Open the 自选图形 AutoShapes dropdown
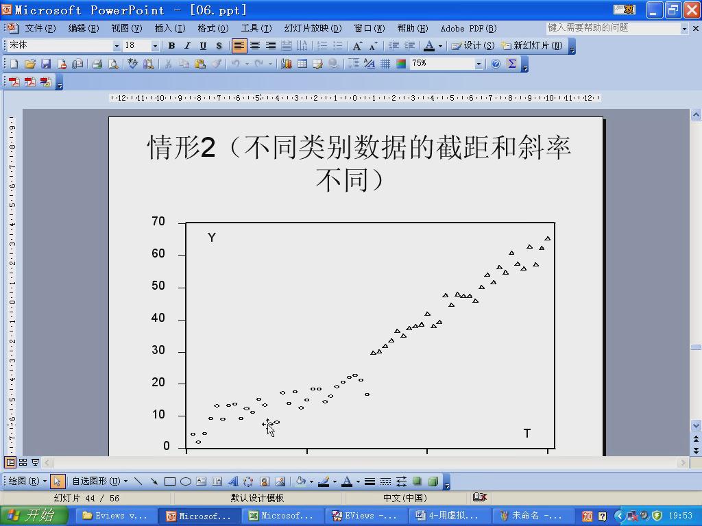702x526 pixels. 99,481
